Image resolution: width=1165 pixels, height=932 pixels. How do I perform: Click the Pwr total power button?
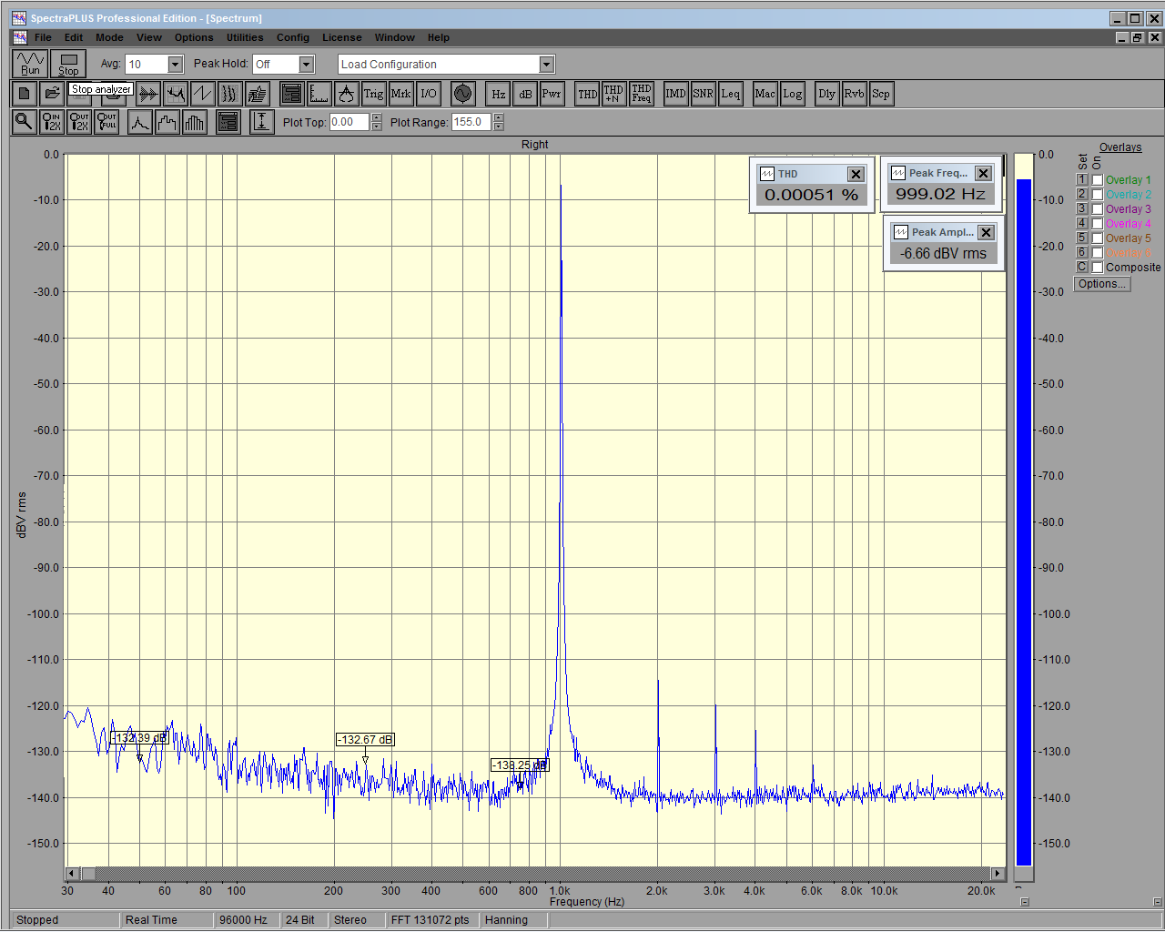552,93
